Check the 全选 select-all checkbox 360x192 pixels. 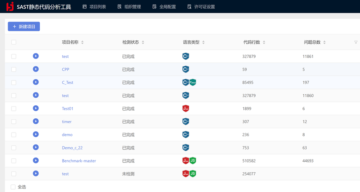click(13, 187)
